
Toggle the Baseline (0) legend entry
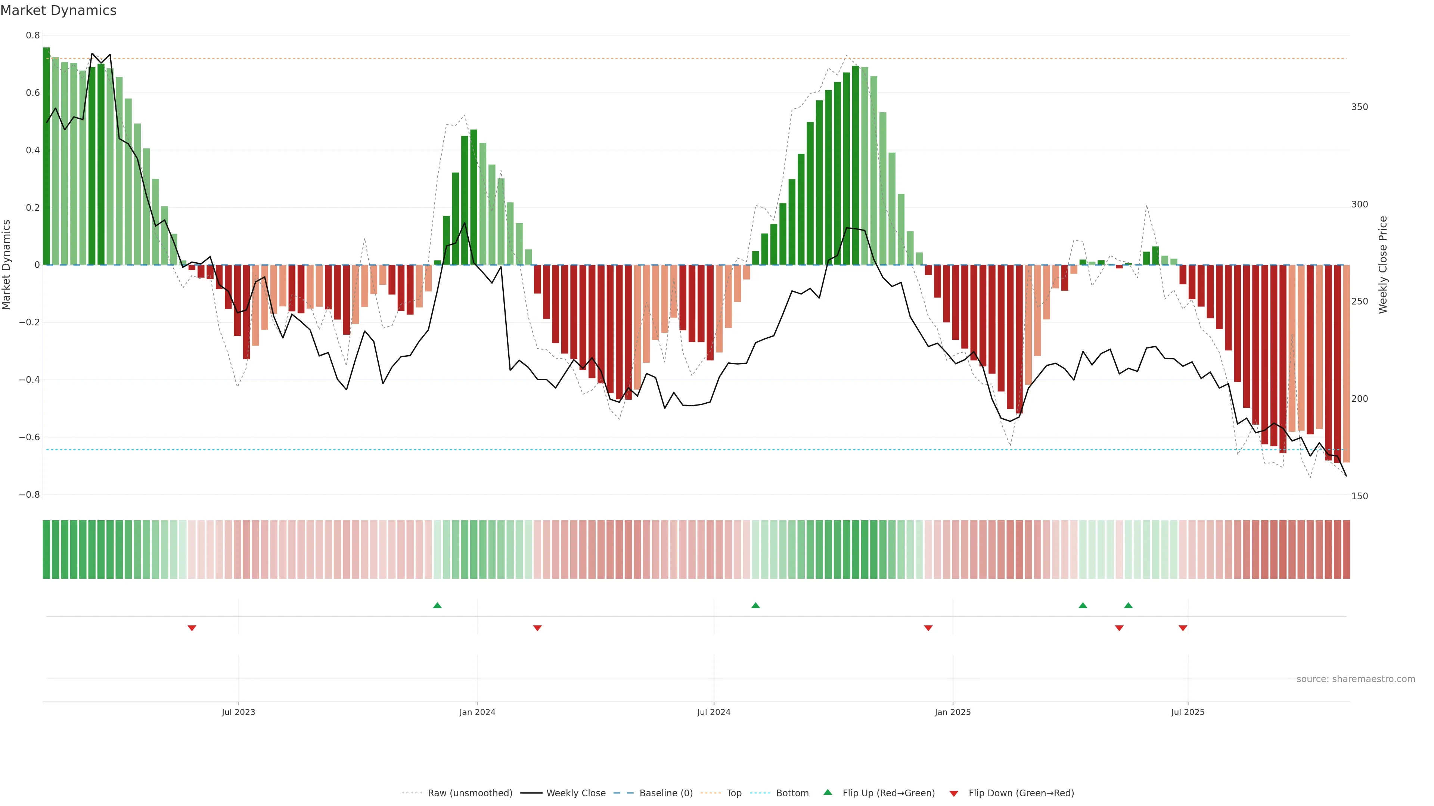pos(666,793)
